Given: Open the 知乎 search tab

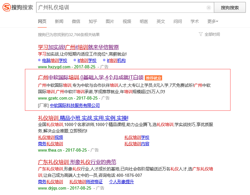Looking at the screenshot, I should click(x=93, y=21).
